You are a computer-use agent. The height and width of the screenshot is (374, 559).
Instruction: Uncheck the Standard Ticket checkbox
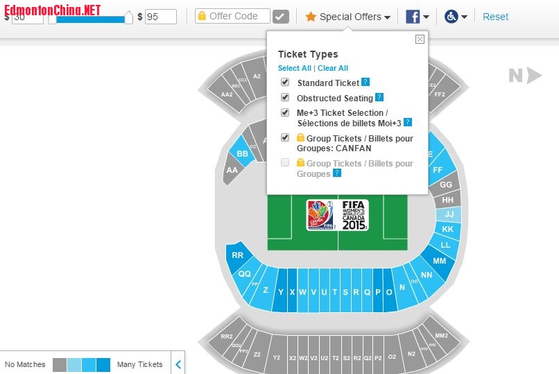(x=285, y=82)
